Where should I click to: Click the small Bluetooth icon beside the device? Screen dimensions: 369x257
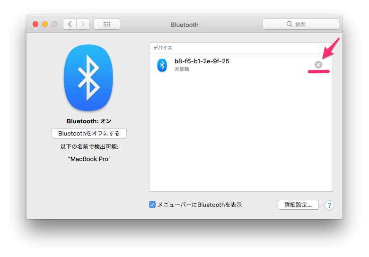point(162,65)
